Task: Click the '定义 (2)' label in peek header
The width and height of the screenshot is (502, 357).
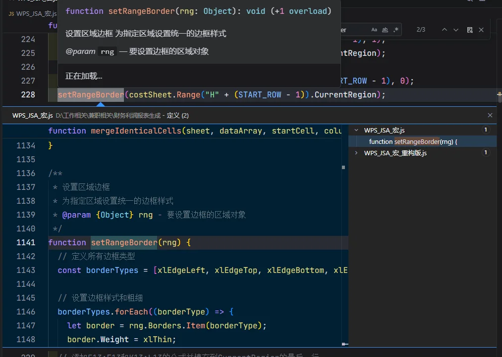Action: 178,115
